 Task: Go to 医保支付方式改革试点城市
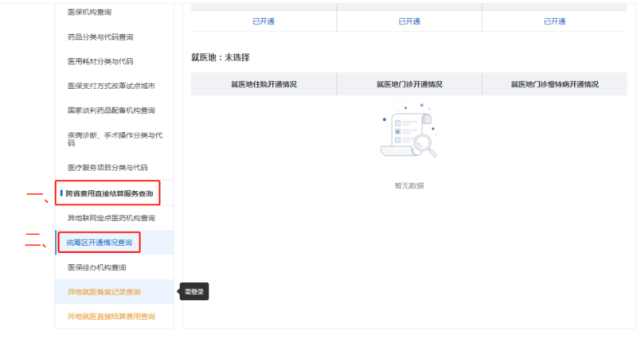tap(111, 85)
